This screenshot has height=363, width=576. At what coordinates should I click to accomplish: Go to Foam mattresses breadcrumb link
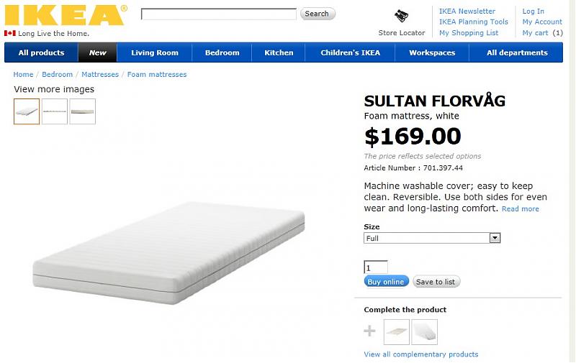157,74
